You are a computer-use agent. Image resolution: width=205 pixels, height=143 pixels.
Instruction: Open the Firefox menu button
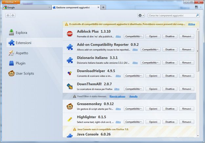[11, 2]
